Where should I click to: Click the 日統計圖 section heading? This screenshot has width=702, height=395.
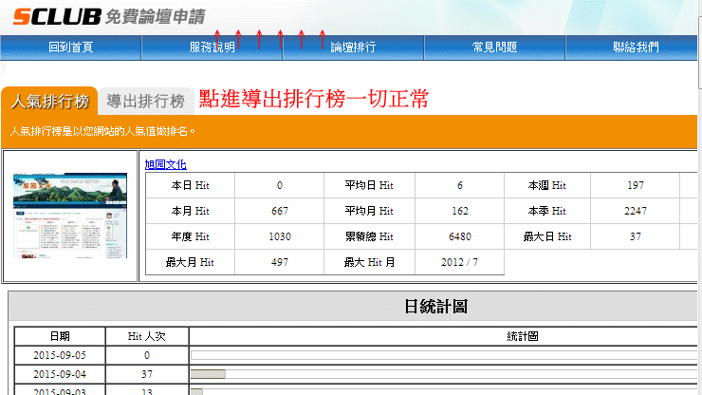click(434, 307)
